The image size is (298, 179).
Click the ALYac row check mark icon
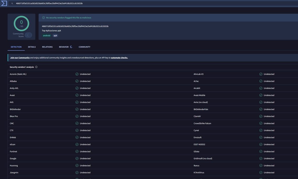[261, 81]
